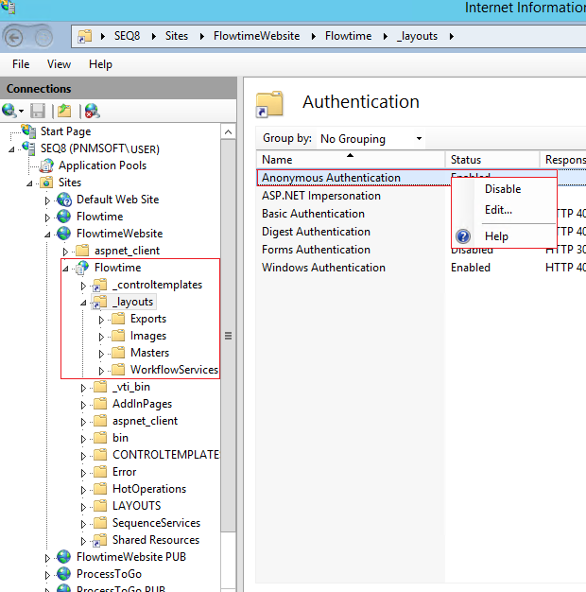Expand the _controltemplates folder node

tap(83, 286)
